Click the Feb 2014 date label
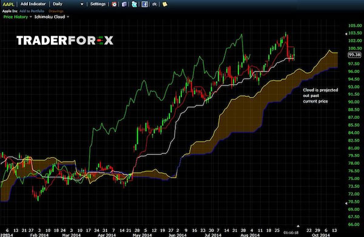The width and height of the screenshot is (364, 237). click(x=39, y=235)
